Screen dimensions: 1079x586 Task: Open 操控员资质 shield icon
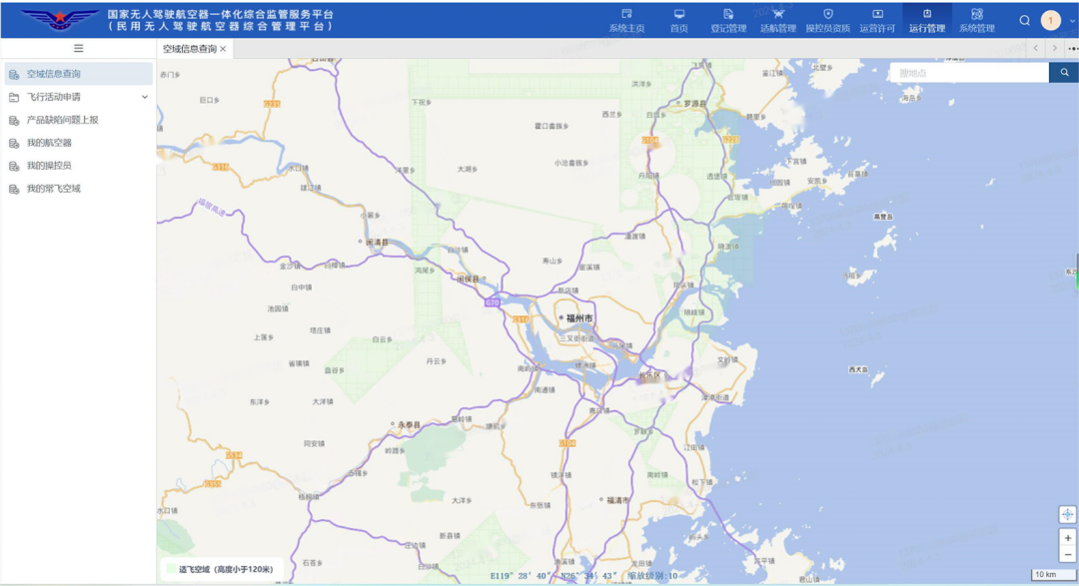click(x=828, y=14)
